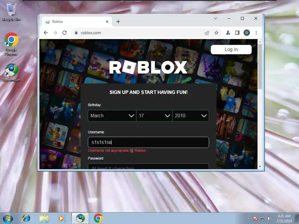Viewport: 299px width, 224px height.
Task: Click the scrollbar down arrow
Action: tap(260, 167)
